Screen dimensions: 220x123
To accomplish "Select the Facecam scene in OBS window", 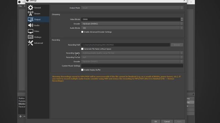I will 22,107.
